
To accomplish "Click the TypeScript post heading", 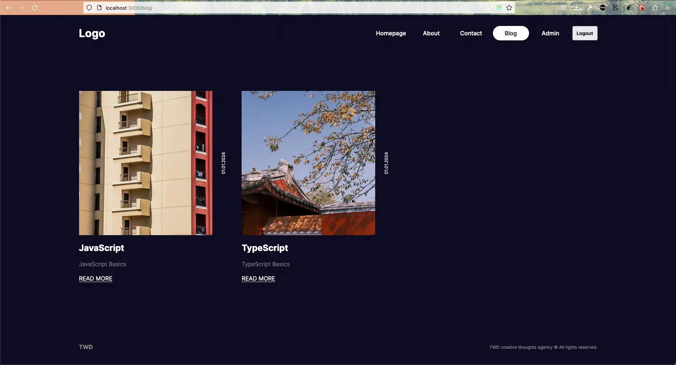I will pyautogui.click(x=265, y=248).
